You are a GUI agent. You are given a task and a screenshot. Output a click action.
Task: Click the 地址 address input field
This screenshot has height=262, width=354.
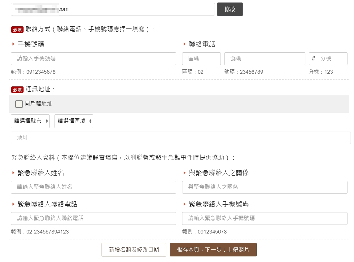[x=181, y=138]
